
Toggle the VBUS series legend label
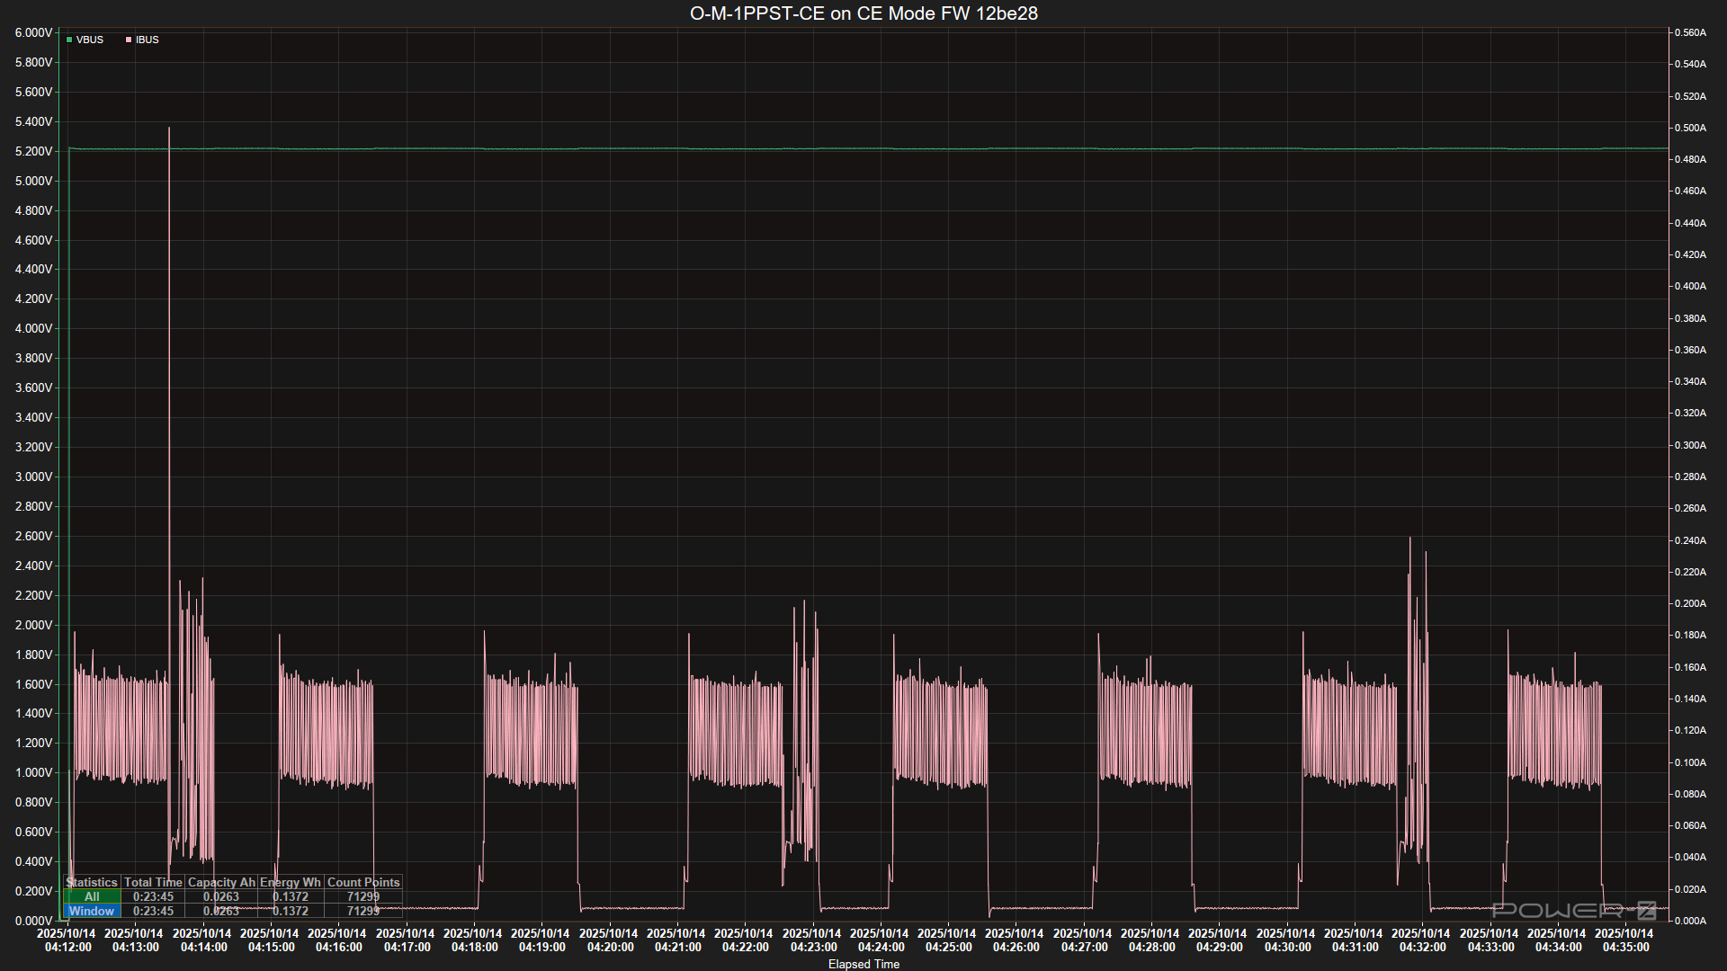pos(90,40)
